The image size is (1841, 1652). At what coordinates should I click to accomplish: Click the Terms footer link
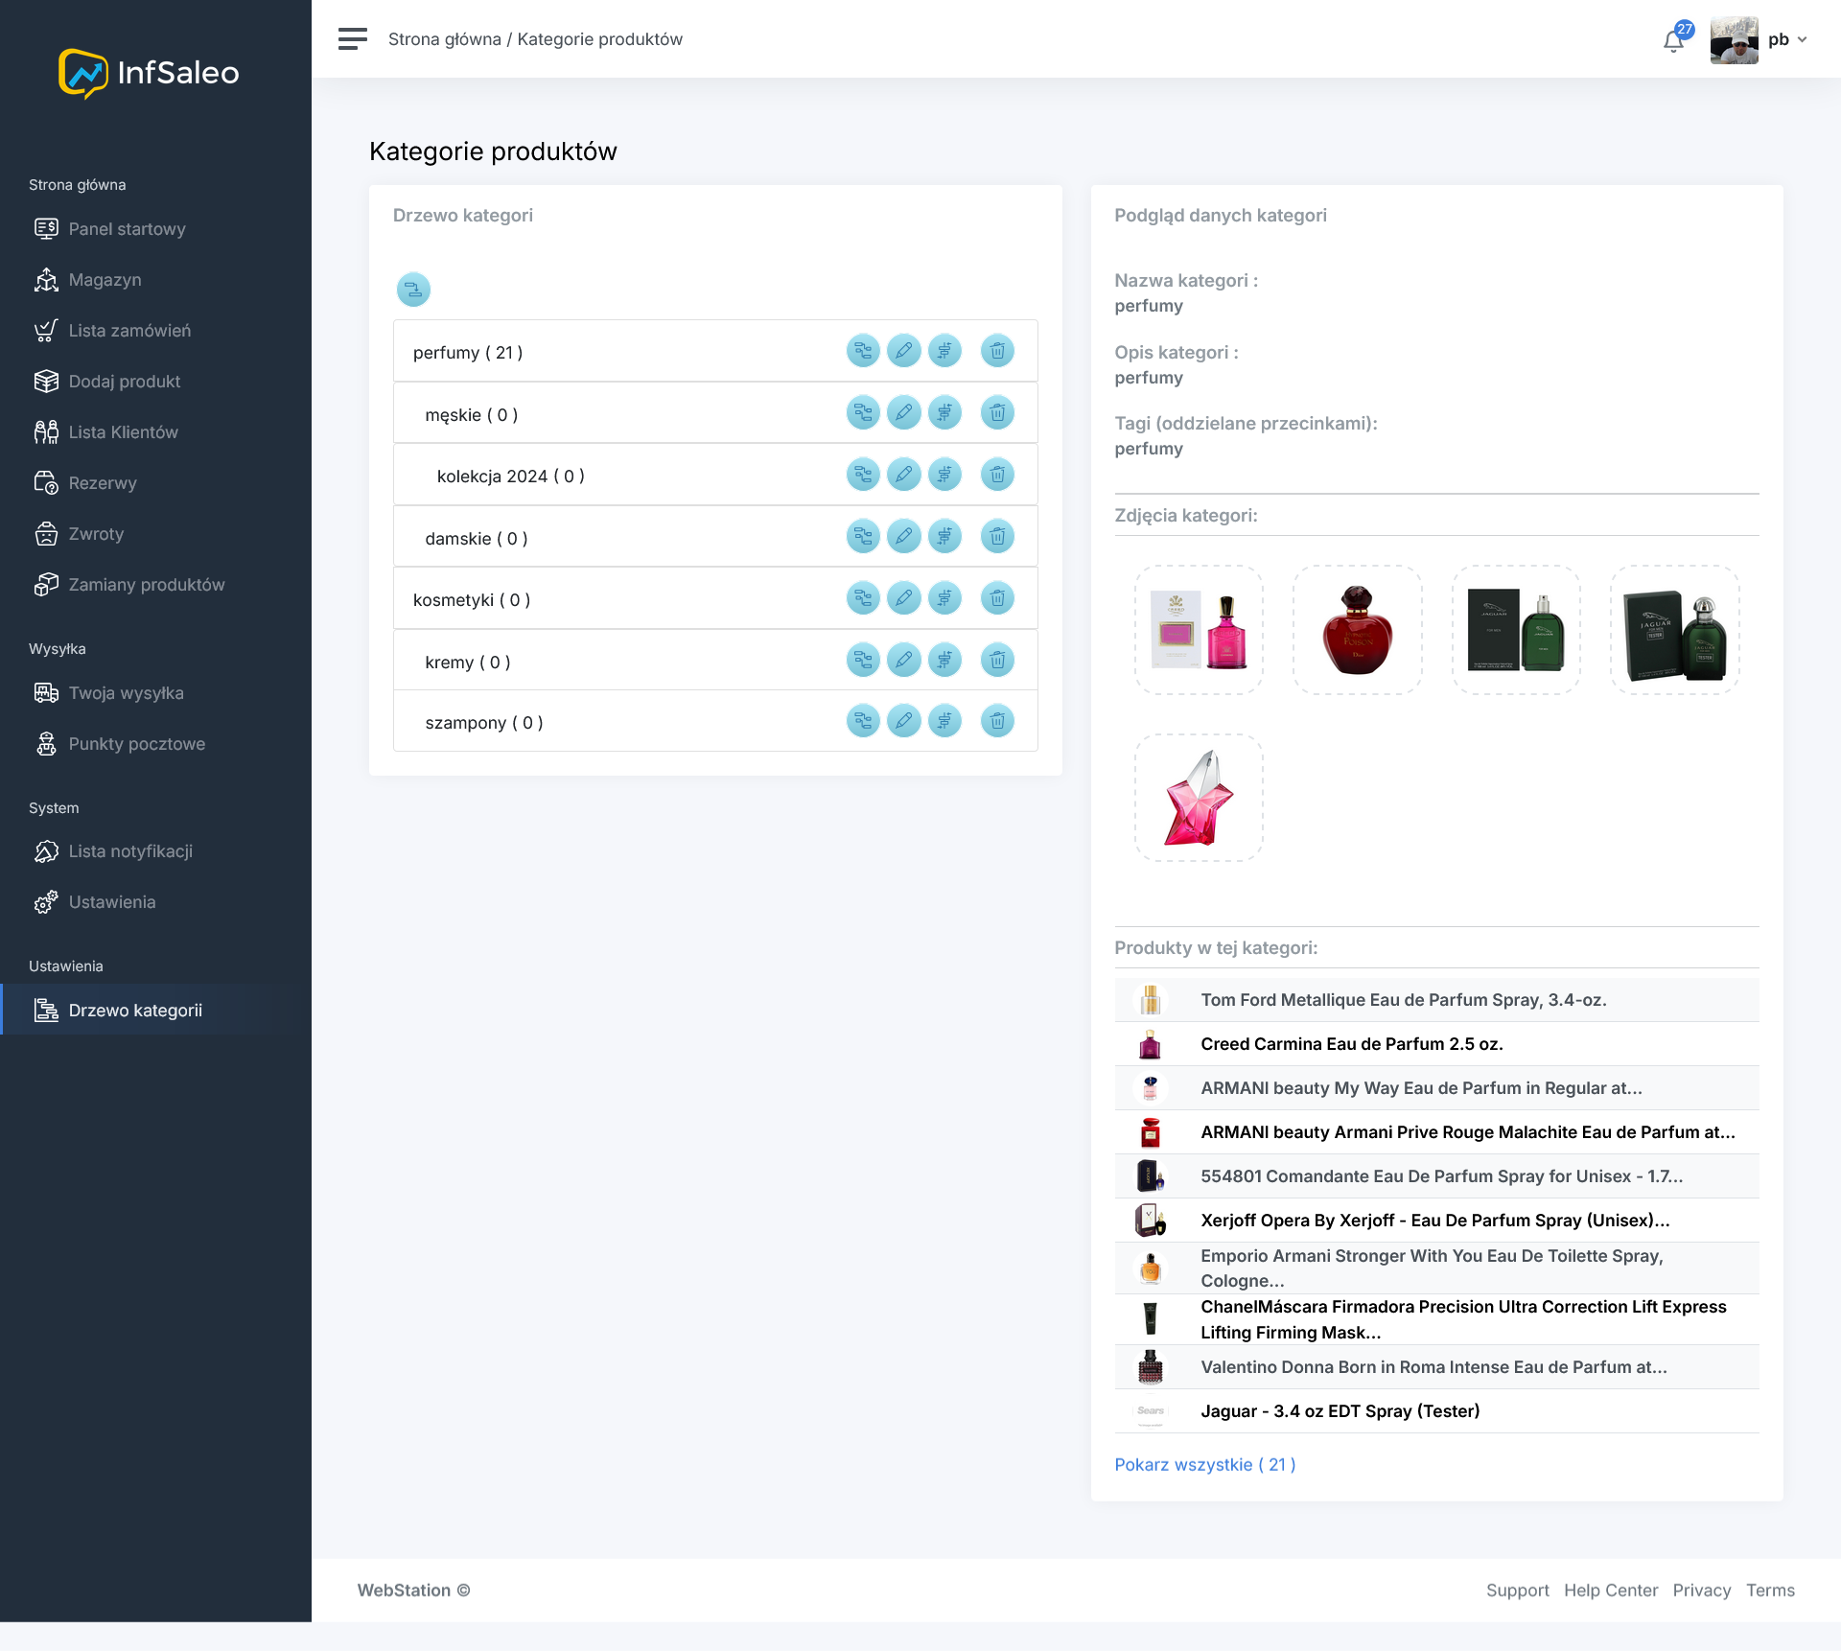point(1770,1590)
